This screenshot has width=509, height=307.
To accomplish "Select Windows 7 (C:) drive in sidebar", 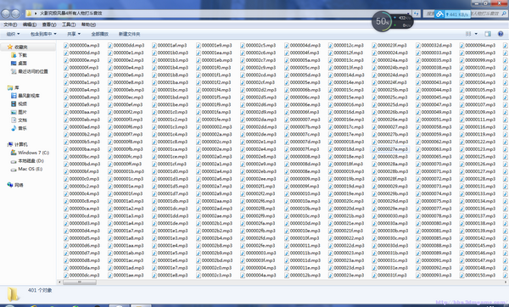I will coord(30,153).
